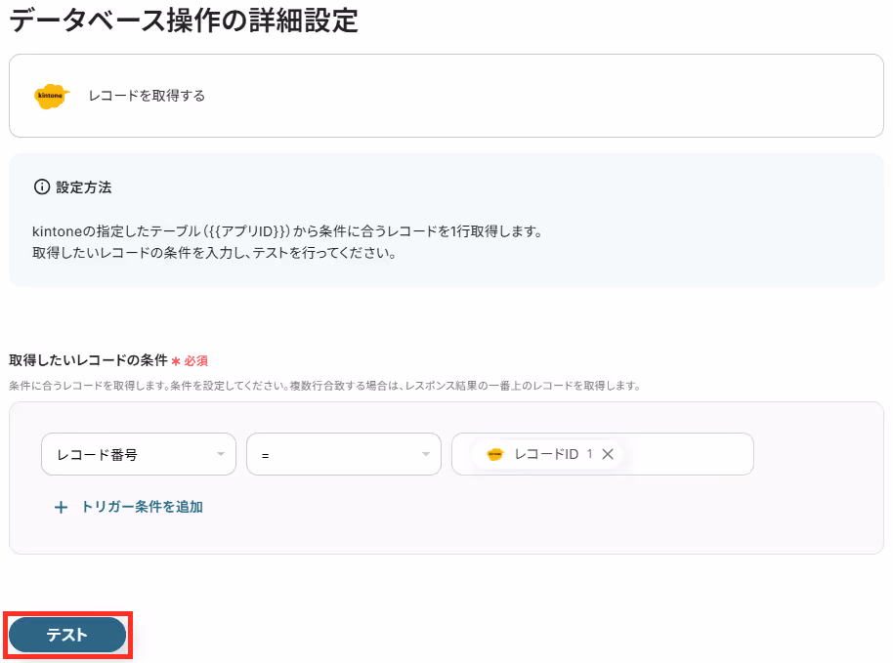The width and height of the screenshot is (893, 663).
Task: Click the plus icon for adding a condition
Action: 61,507
